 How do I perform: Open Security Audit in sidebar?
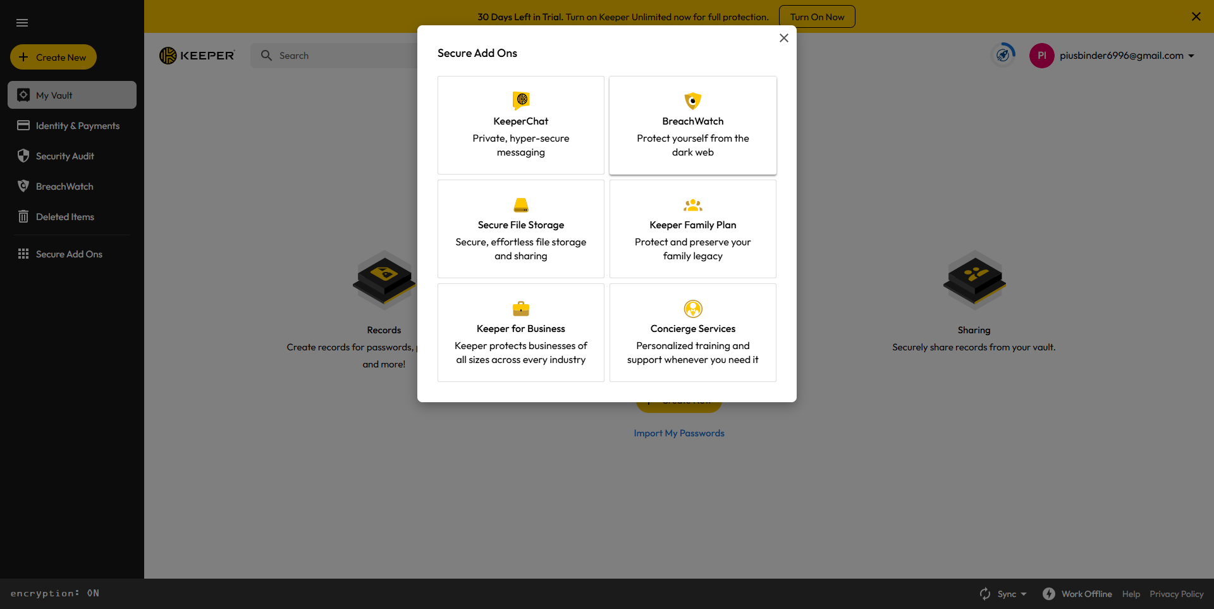click(x=64, y=156)
